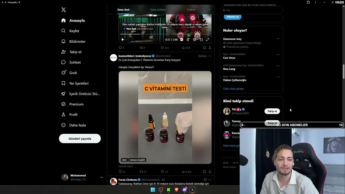
Task: Open options for Gazozuna maç trend
Action: (x=278, y=39)
